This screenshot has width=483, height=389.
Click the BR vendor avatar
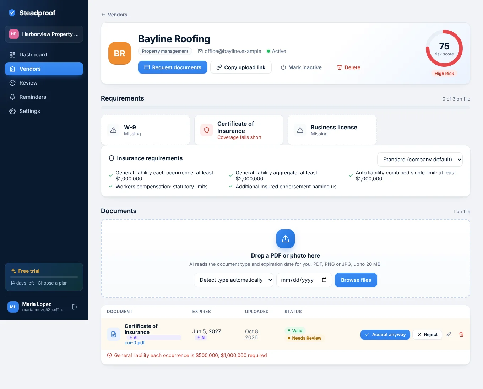pos(120,53)
